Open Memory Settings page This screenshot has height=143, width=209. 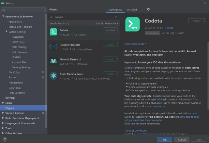[21, 67]
